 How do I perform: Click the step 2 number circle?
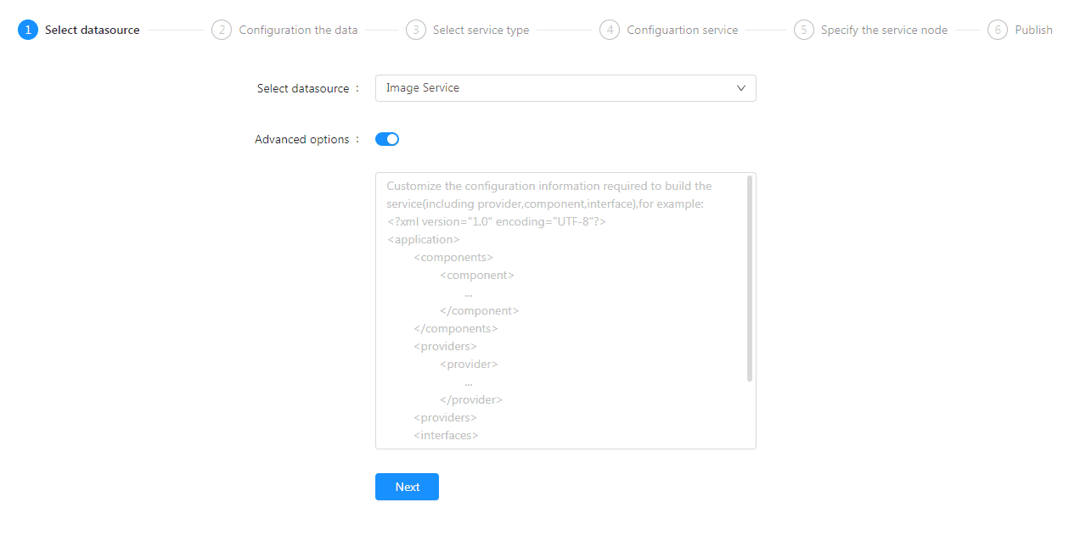[x=222, y=30]
